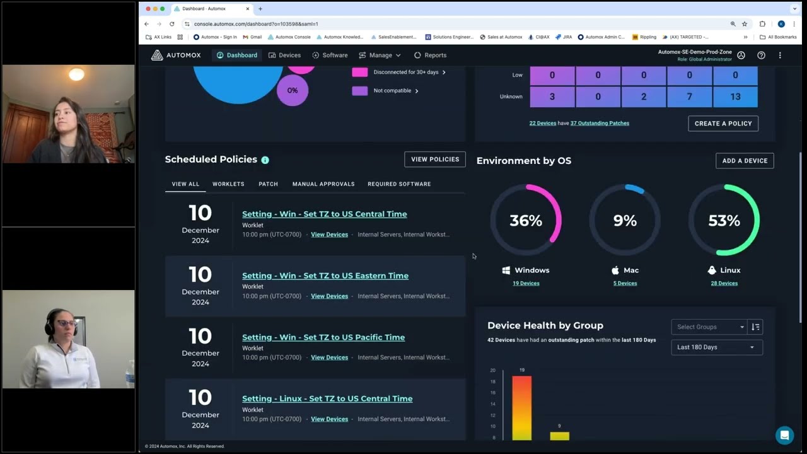Click the browser zoom magnifier icon
Viewport: 807px width, 454px height.
733,24
